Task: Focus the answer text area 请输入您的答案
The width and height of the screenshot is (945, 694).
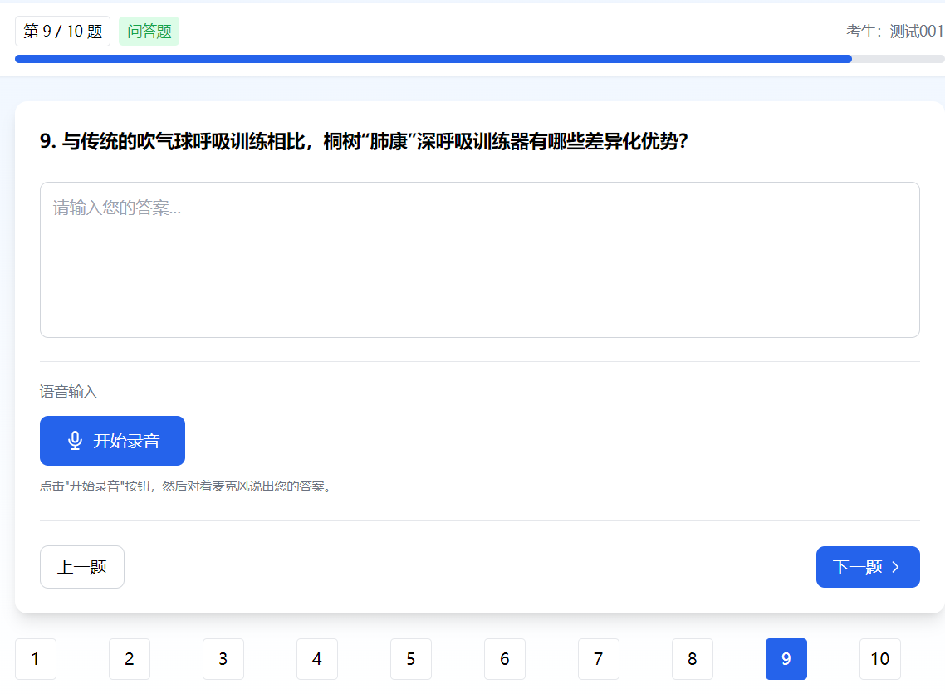Action: pyautogui.click(x=480, y=260)
